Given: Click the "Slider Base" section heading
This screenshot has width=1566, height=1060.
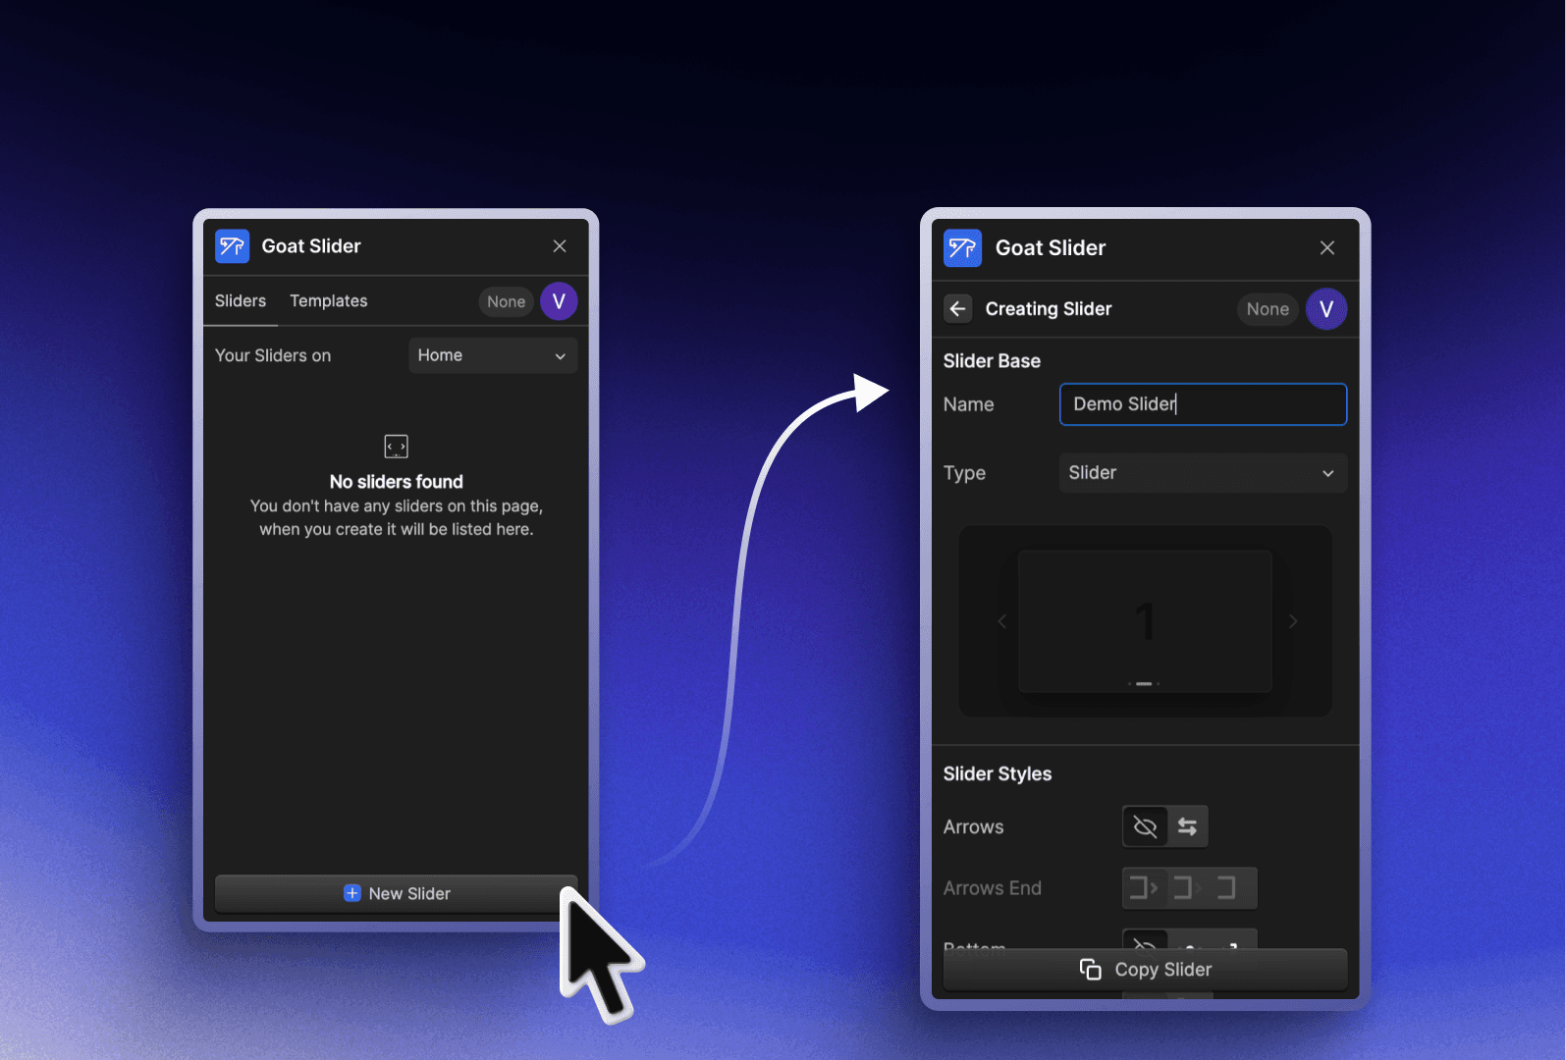Looking at the screenshot, I should 992,361.
